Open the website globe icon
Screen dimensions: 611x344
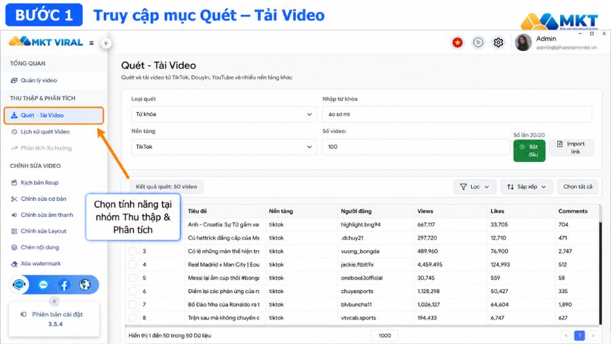[85, 285]
